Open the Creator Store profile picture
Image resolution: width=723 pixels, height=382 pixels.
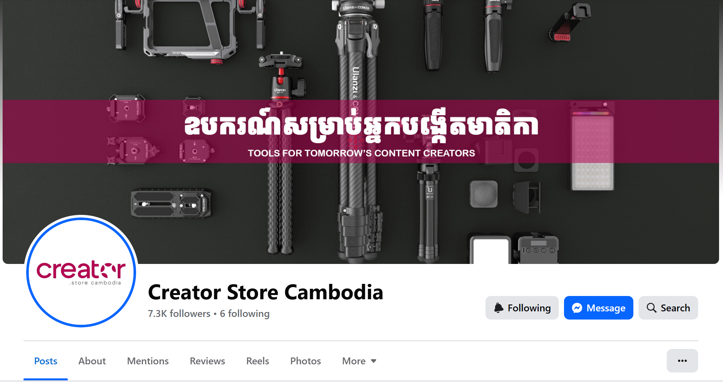click(x=81, y=272)
